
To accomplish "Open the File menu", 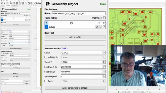I will point(4,1).
